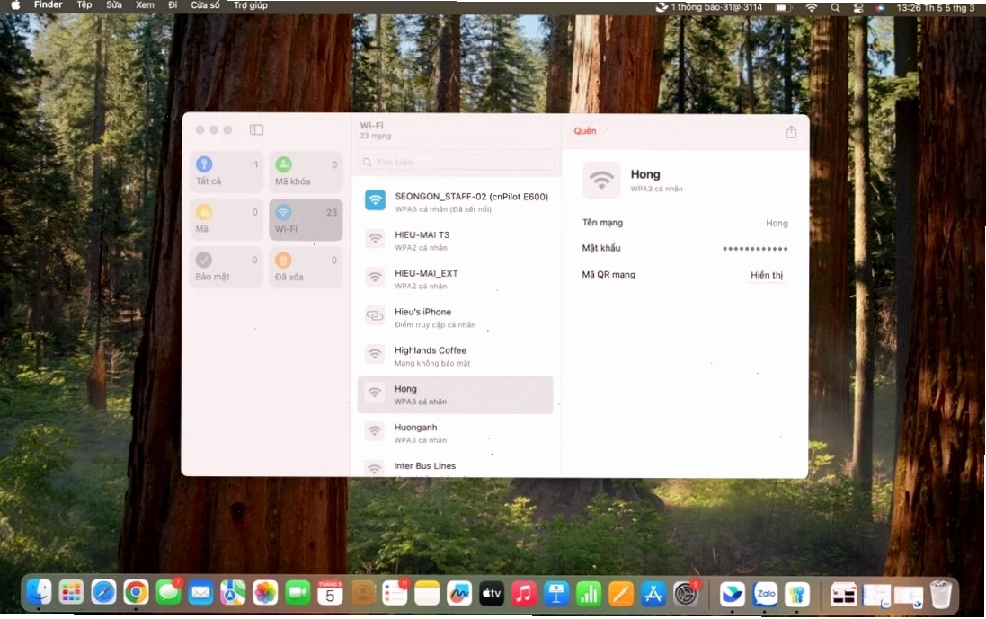The image size is (986, 619).
Task: Select the Tất cả category tile
Action: pyautogui.click(x=227, y=172)
